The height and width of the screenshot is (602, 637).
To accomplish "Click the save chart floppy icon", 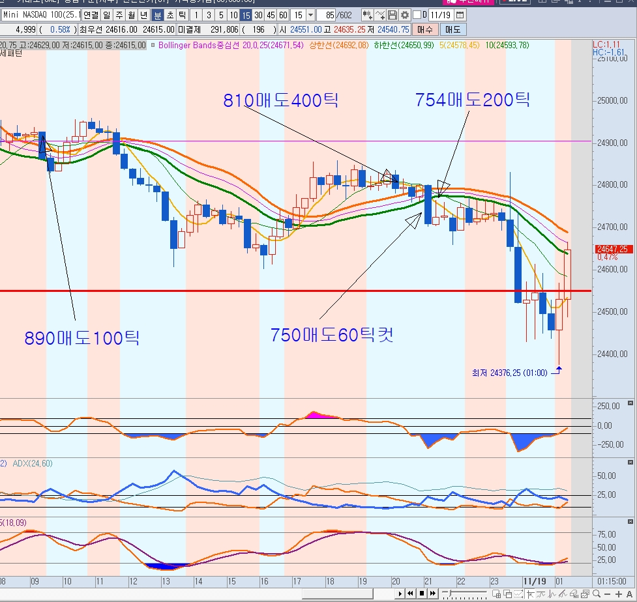I will (x=393, y=16).
